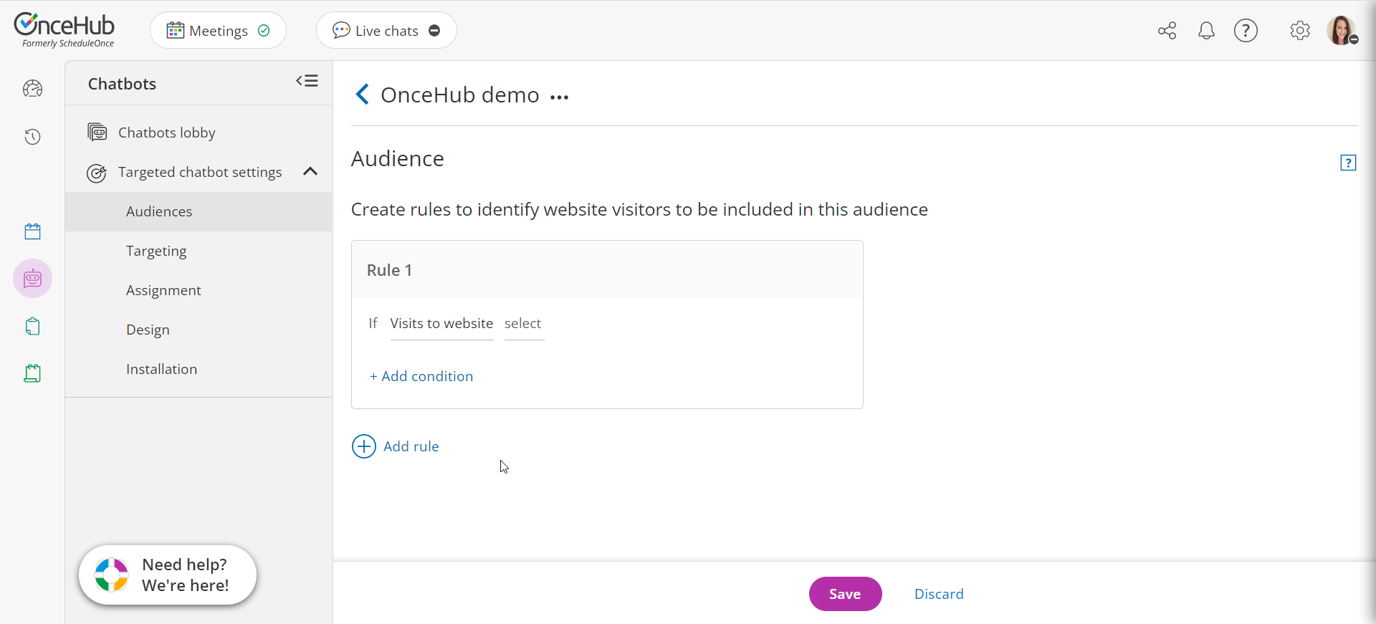
Task: Open the Installation menu item
Action: [161, 369]
